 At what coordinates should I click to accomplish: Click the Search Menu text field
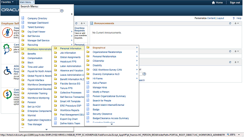[40, 11]
